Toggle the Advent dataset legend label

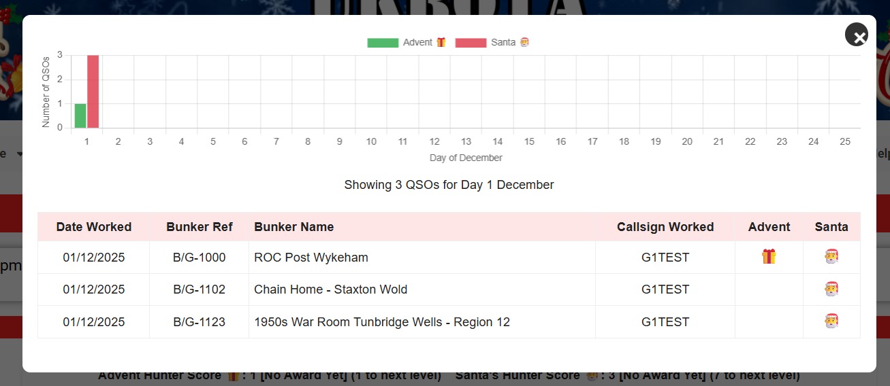click(x=417, y=42)
